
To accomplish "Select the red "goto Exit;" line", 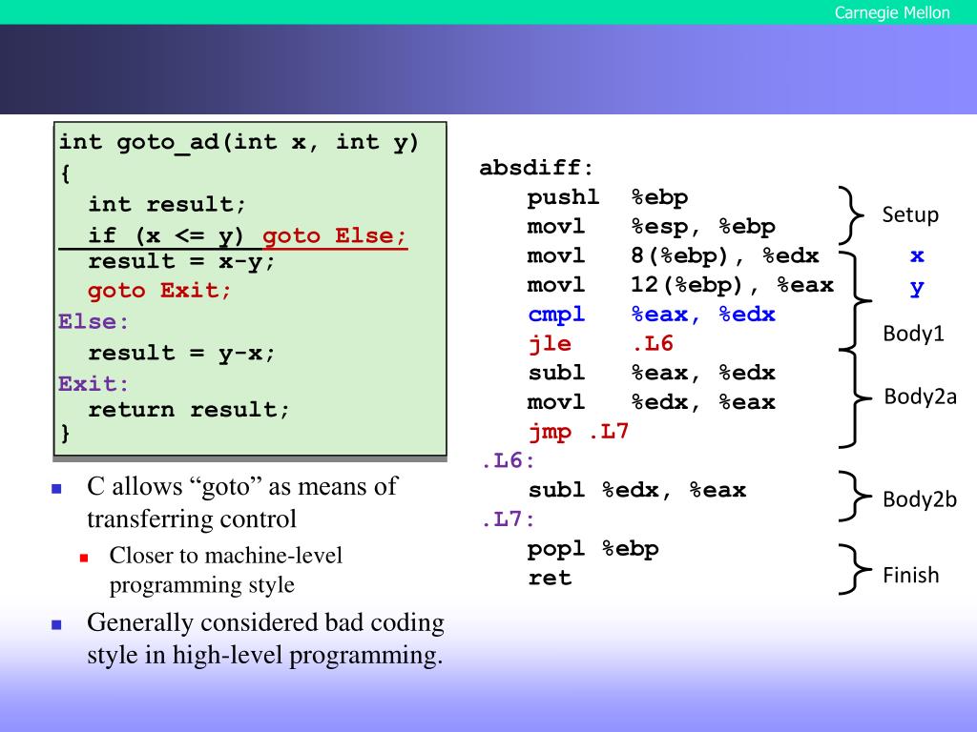I will 159,291.
